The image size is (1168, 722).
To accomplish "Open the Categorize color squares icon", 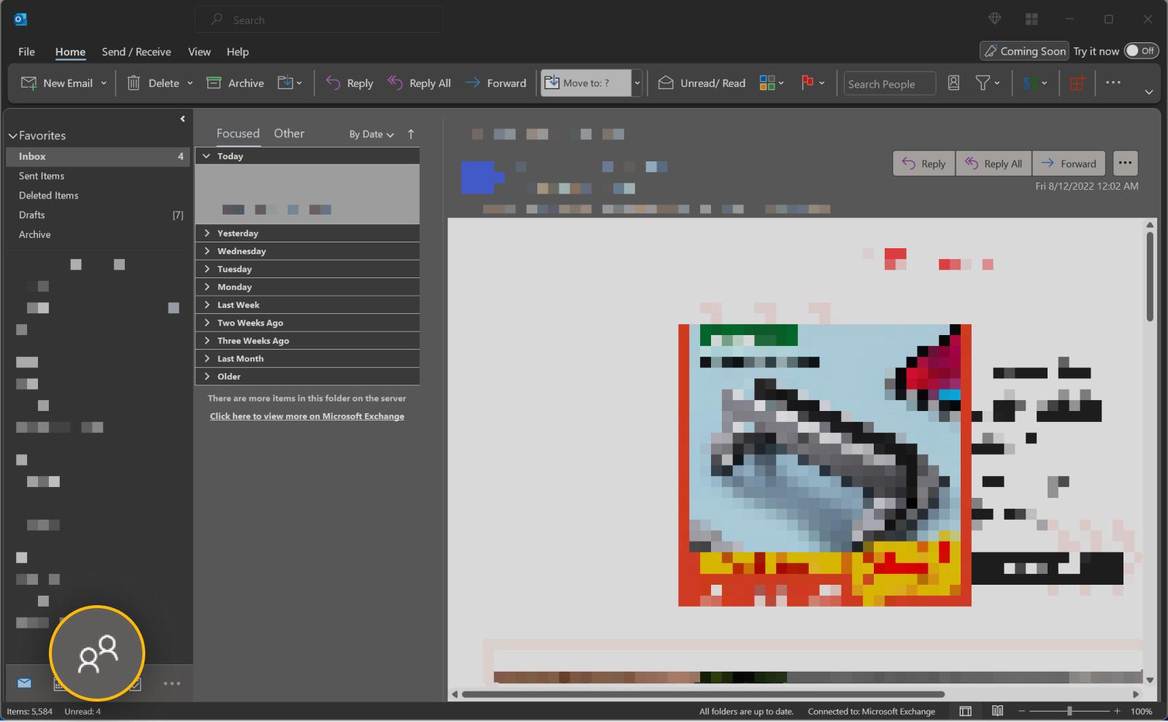I will click(766, 83).
